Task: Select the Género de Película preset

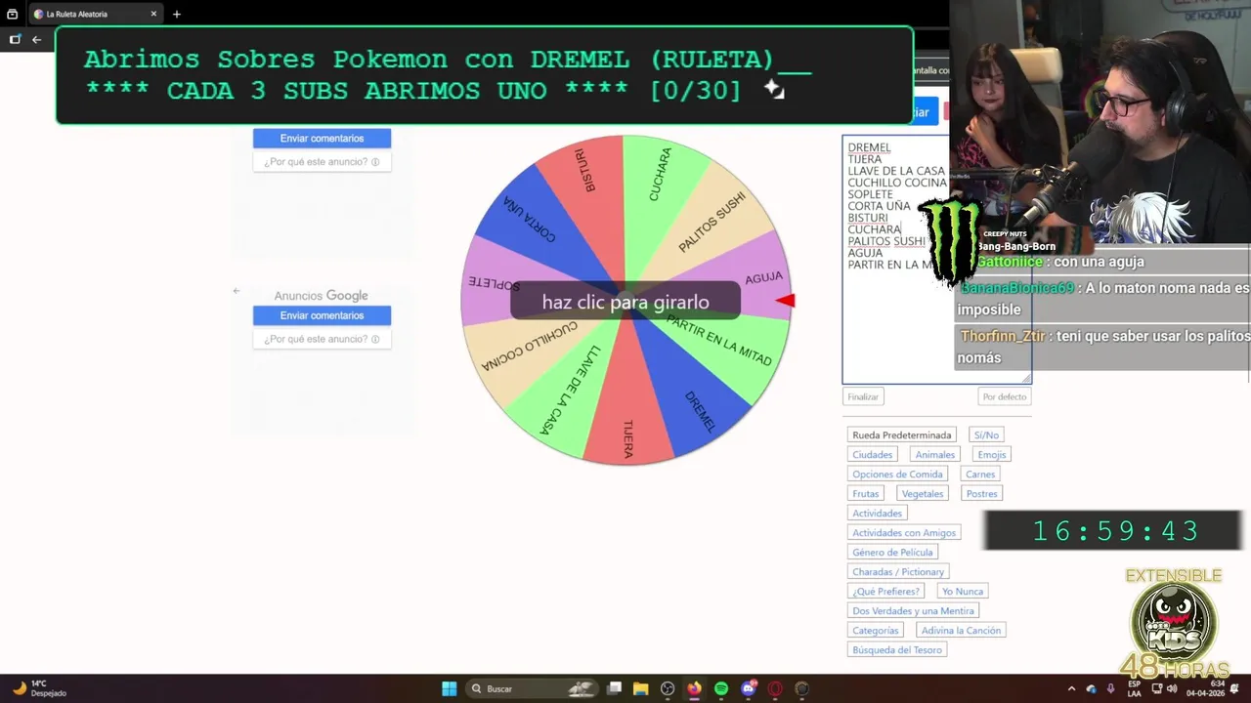Action: [892, 553]
